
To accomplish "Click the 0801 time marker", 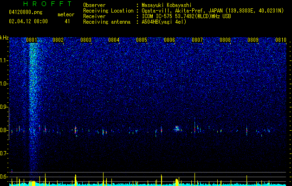I will [x=32, y=40].
